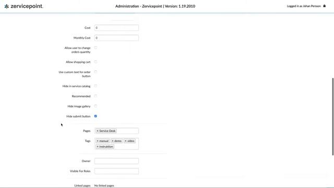The width and height of the screenshot is (334, 188).
Task: Open the Owner field
Action: coord(116,161)
